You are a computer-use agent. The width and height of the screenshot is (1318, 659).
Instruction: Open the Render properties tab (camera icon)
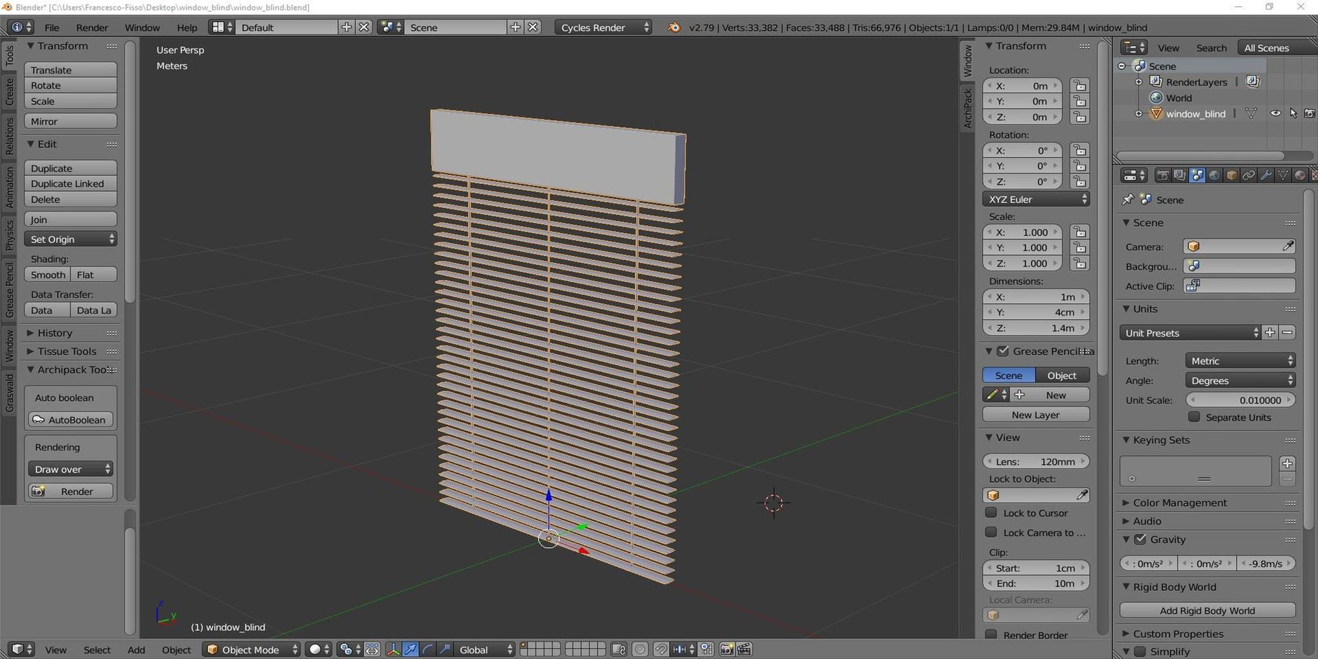tap(1162, 175)
